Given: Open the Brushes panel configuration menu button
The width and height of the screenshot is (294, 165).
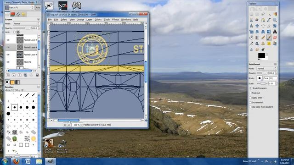Looking at the screenshot, I should coord(39,87).
